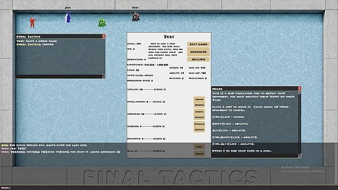Click the 'Joe' name label above mage
The image size is (338, 190).
67,8
